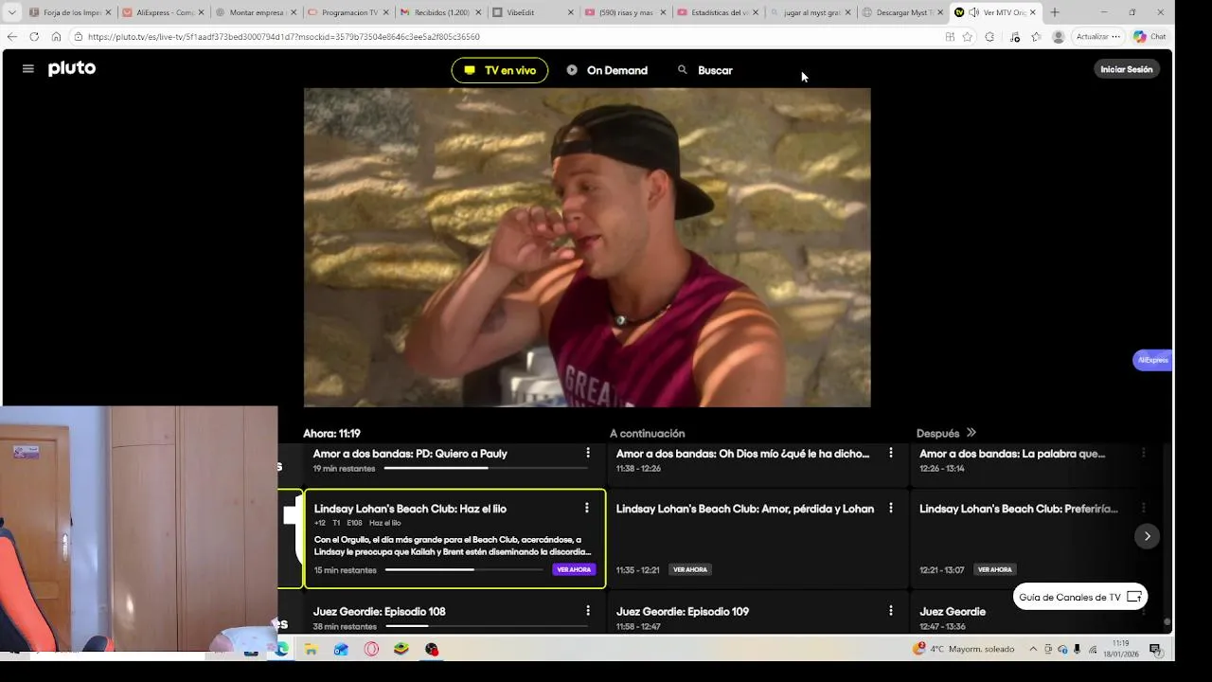
Task: Switch to Estadísticas del vídeo tab
Action: click(719, 12)
